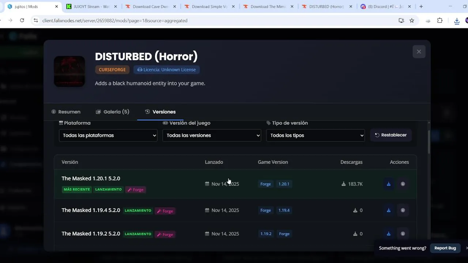The height and width of the screenshot is (263, 468).
Task: Click the Forge tag beside The Masked 1.19.4
Action: click(165, 211)
